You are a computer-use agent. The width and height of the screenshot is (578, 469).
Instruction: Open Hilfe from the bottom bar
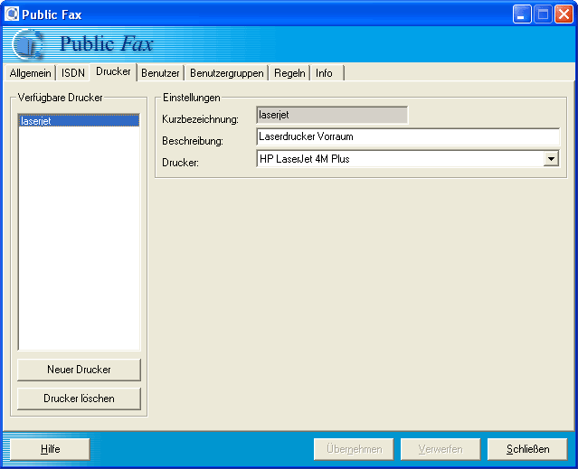point(50,449)
